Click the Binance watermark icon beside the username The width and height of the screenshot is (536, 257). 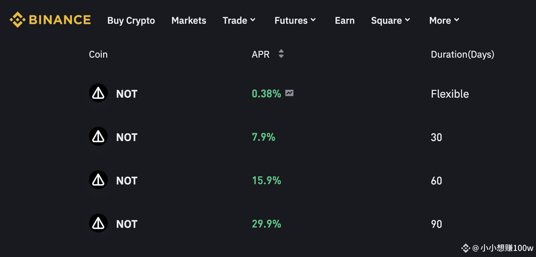point(465,248)
